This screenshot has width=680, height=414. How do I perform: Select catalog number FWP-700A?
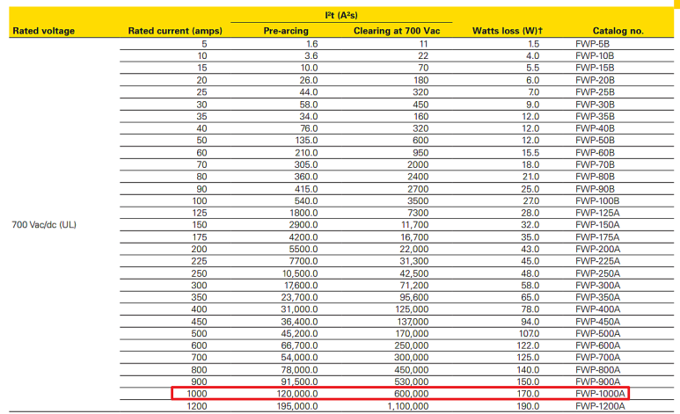(597, 358)
